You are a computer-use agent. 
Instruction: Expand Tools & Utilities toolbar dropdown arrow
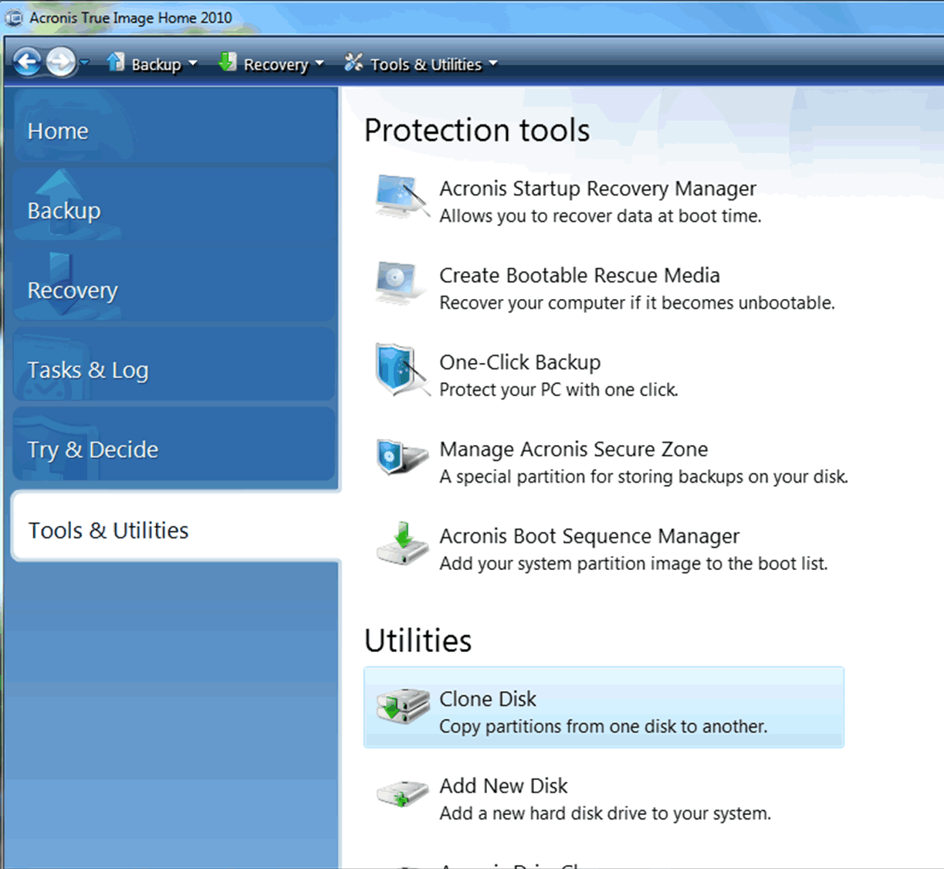(x=492, y=64)
